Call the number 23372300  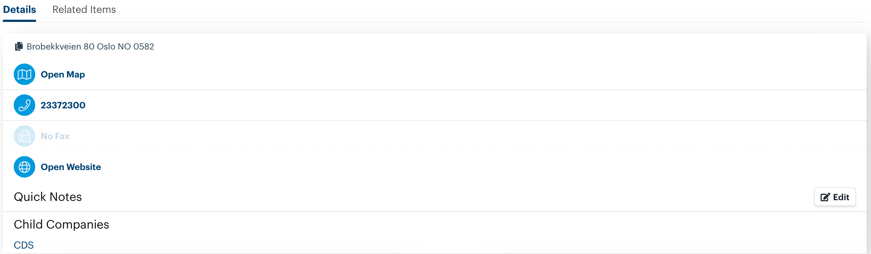click(x=63, y=105)
